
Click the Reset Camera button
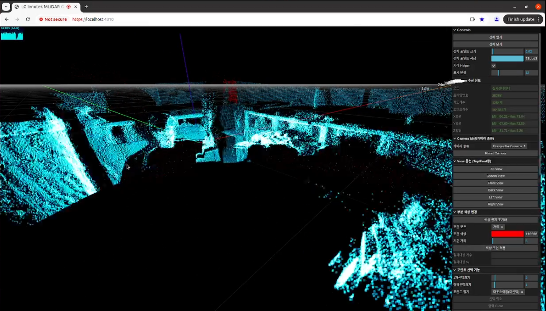pos(495,154)
